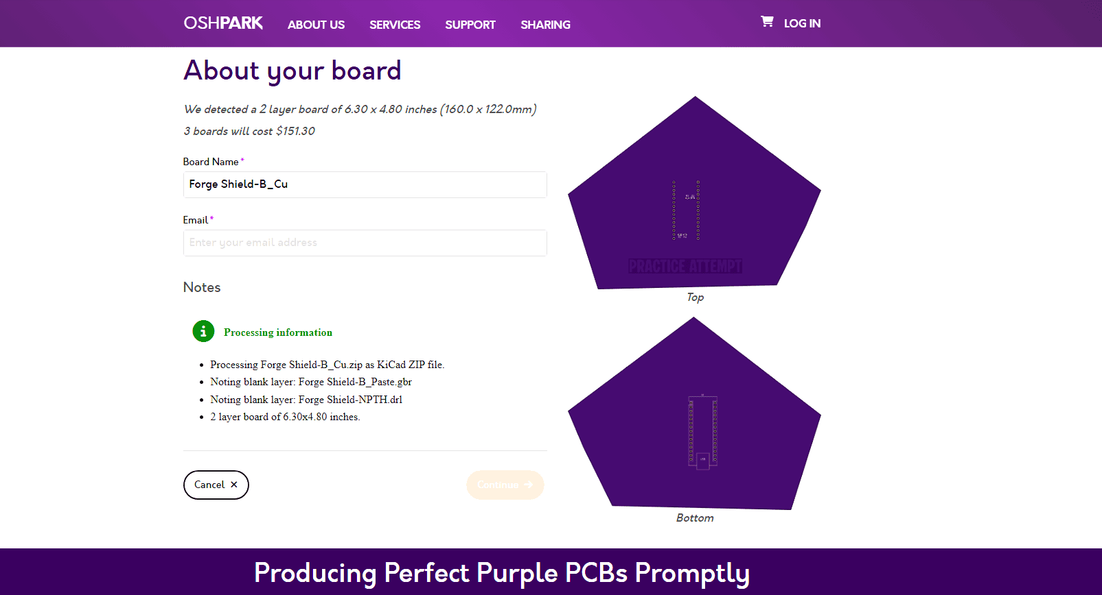Click the Top board preview image
This screenshot has width=1102, height=595.
pos(694,195)
